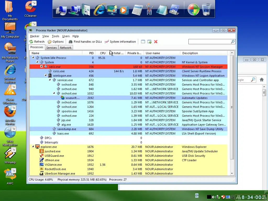Sort by User name column header
Image resolution: width=268 pixels, height=201 pixels.
click(162, 53)
